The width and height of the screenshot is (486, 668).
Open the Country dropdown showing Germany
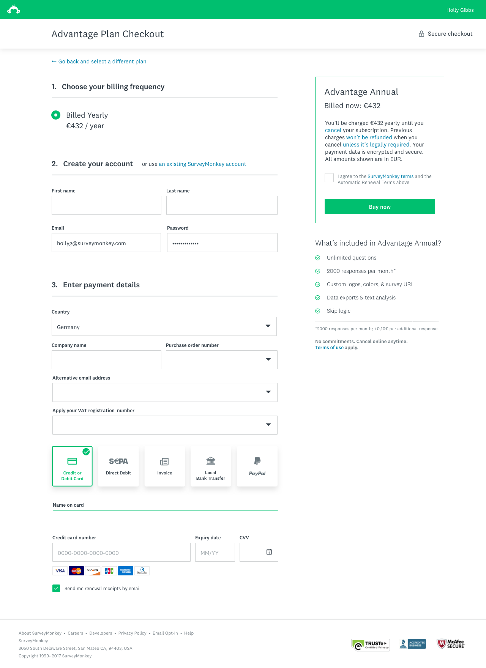[x=164, y=326]
